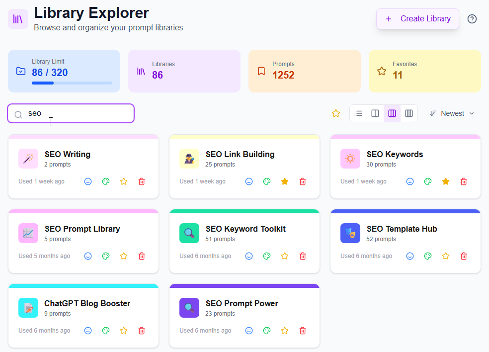
Task: Toggle the favorites-only star filter
Action: (x=336, y=113)
